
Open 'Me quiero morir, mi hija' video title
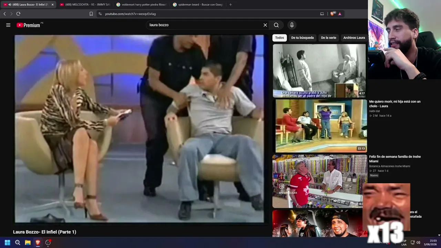(395, 104)
